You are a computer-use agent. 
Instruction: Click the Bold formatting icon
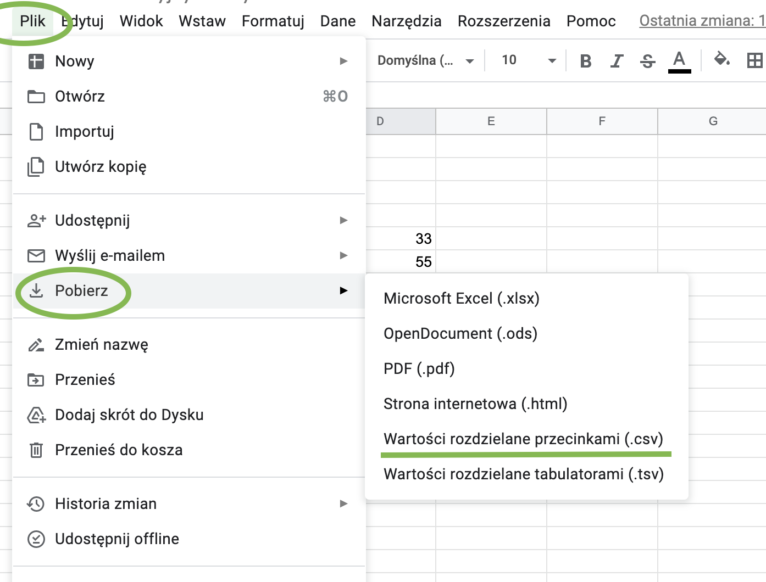click(x=586, y=61)
